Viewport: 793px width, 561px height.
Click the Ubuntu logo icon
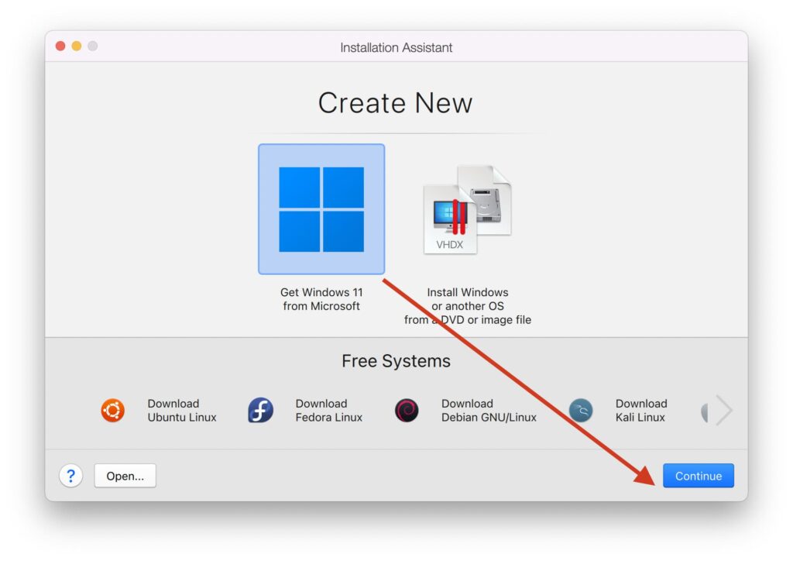(x=112, y=410)
